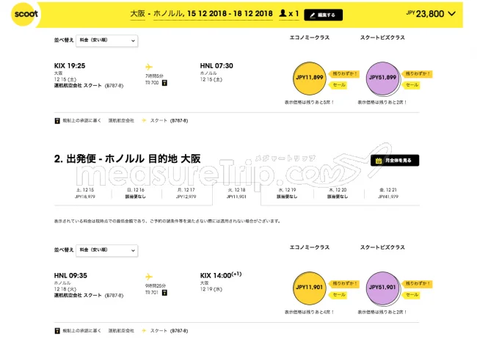
Task: Select ScootBiz fare JPY51,899 for outbound flight
Action: [381, 77]
